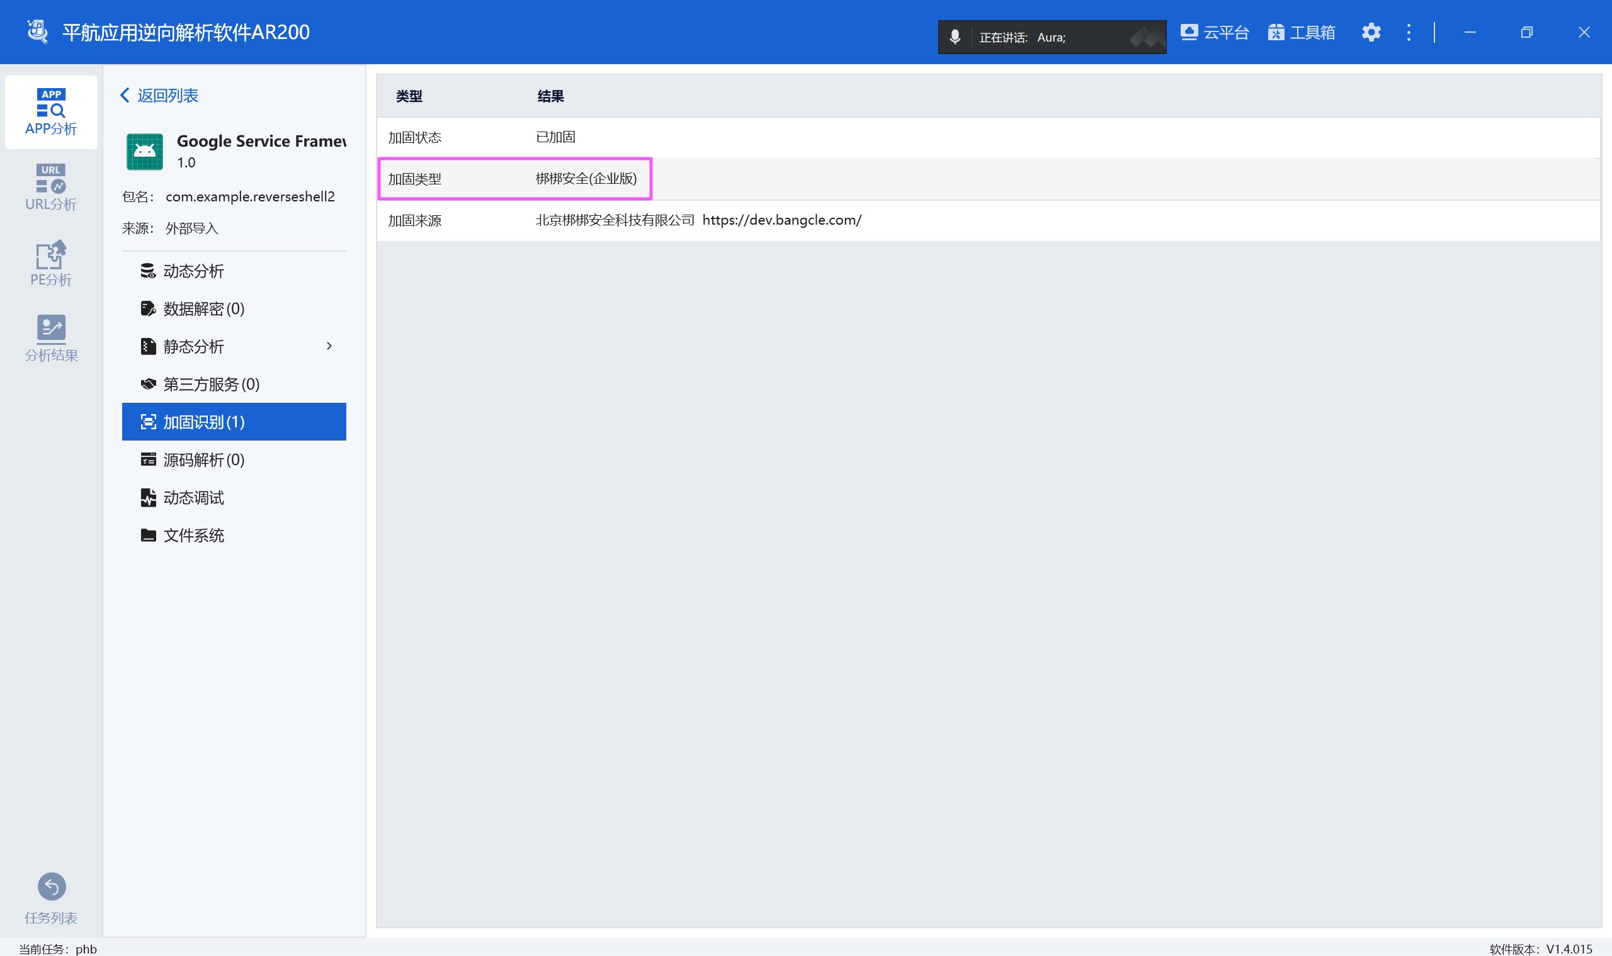Click the 当前任务: phb status entry
Image resolution: width=1612 pixels, height=956 pixels.
click(57, 948)
